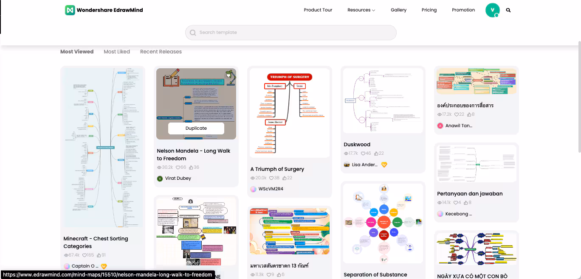The height and width of the screenshot is (279, 581).
Task: Open the Promotion navigation item
Action: click(463, 10)
